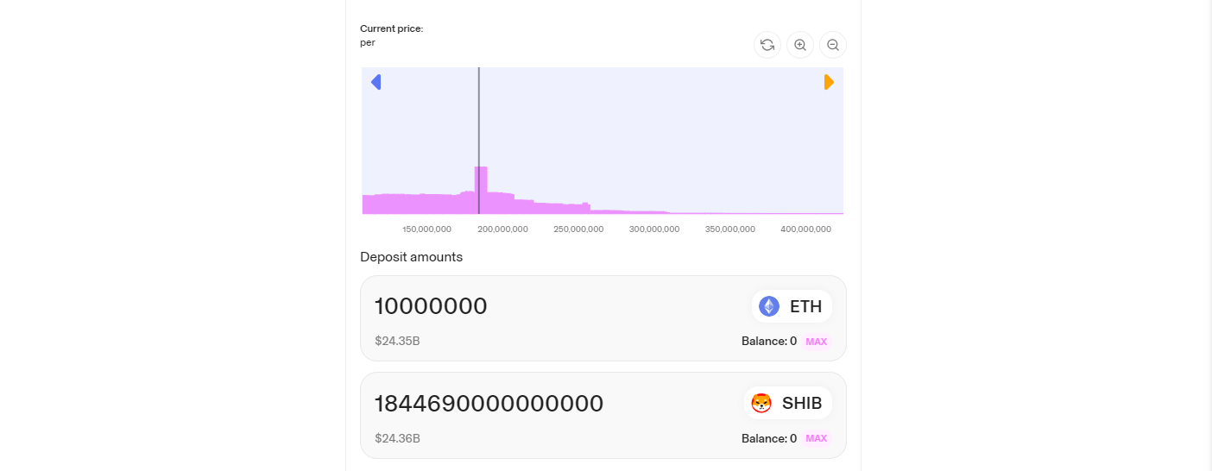The image size is (1212, 471).
Task: Click the Deposit amounts heading
Action: (411, 257)
